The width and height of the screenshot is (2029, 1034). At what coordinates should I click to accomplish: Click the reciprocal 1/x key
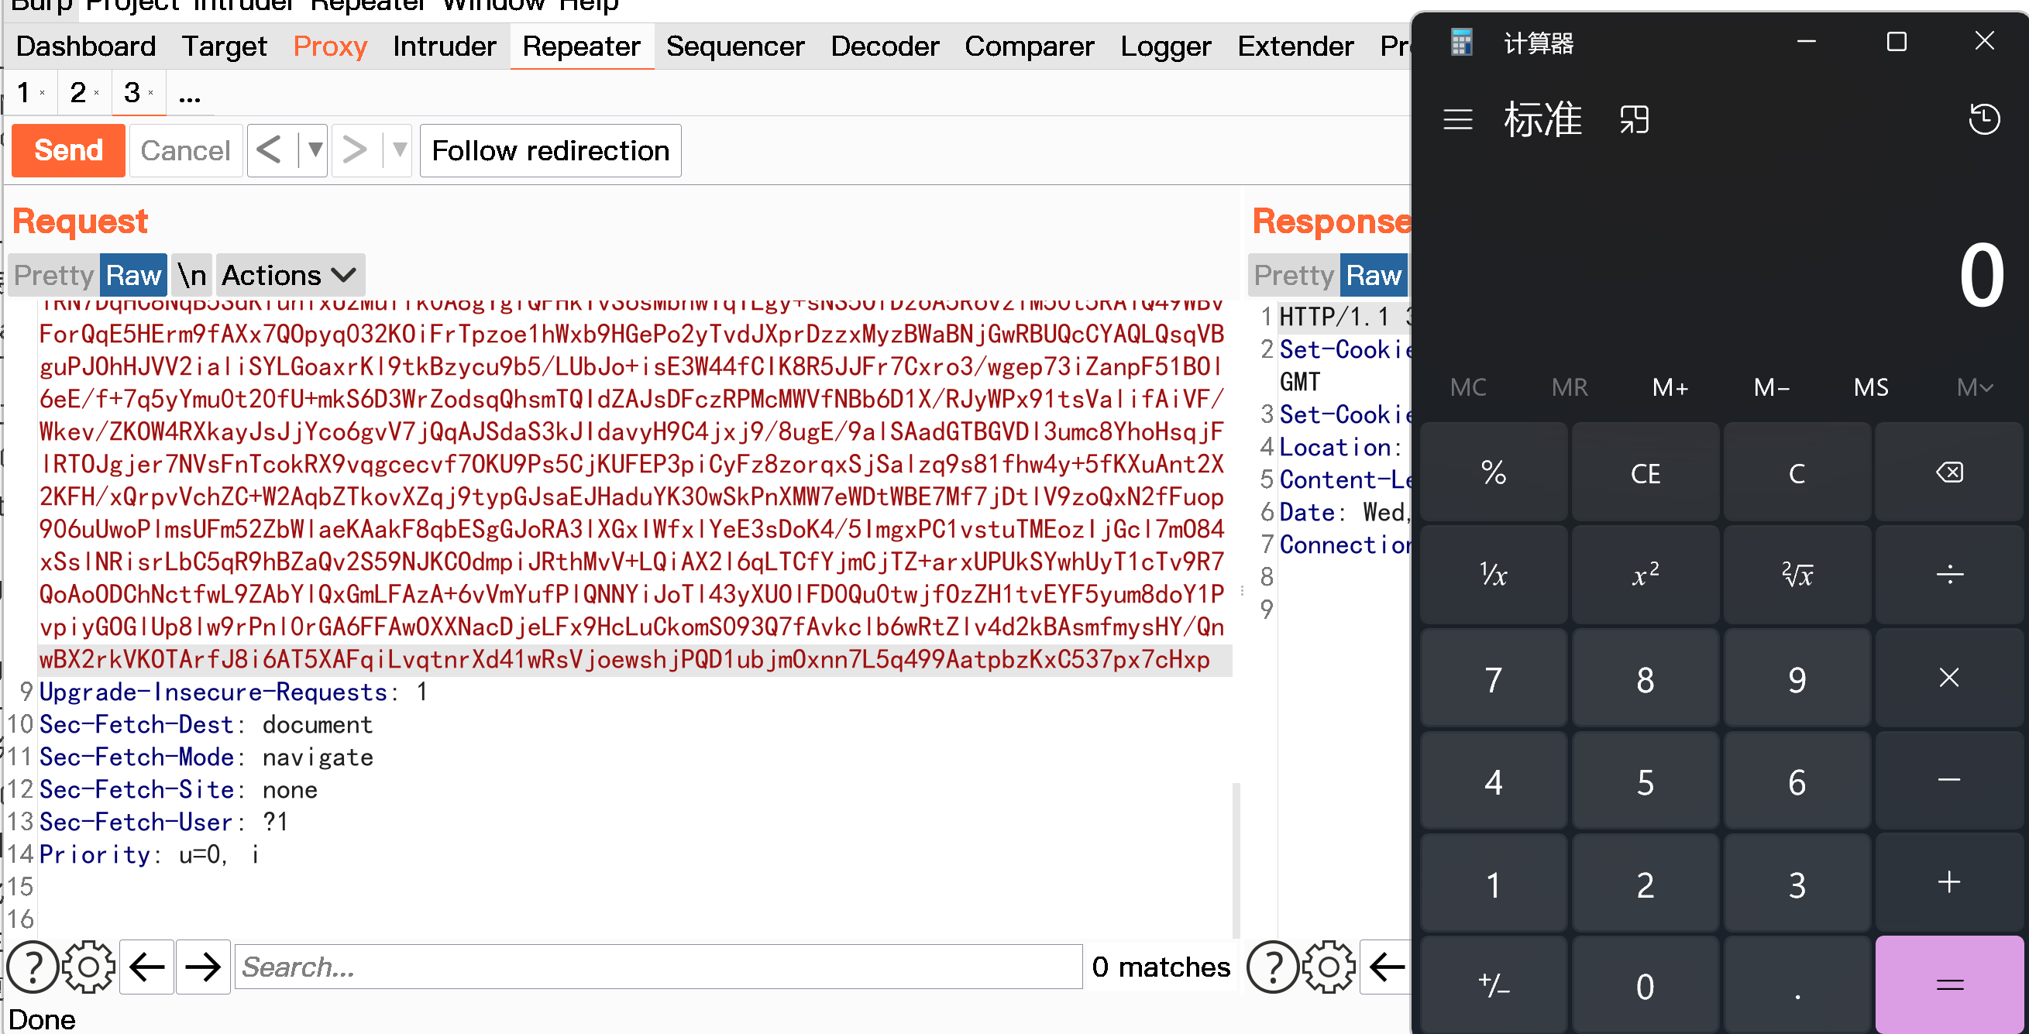tap(1494, 575)
